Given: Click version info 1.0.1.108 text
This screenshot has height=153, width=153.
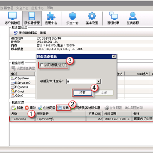Looking at the screenshot, I should [59, 49].
